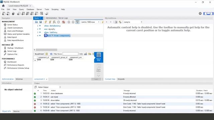This screenshot has height=120, width=214.
Task: Open the Scripting menu
Action: click(55, 9)
